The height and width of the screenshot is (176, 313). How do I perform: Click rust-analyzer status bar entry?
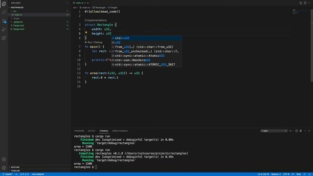coord(38,174)
